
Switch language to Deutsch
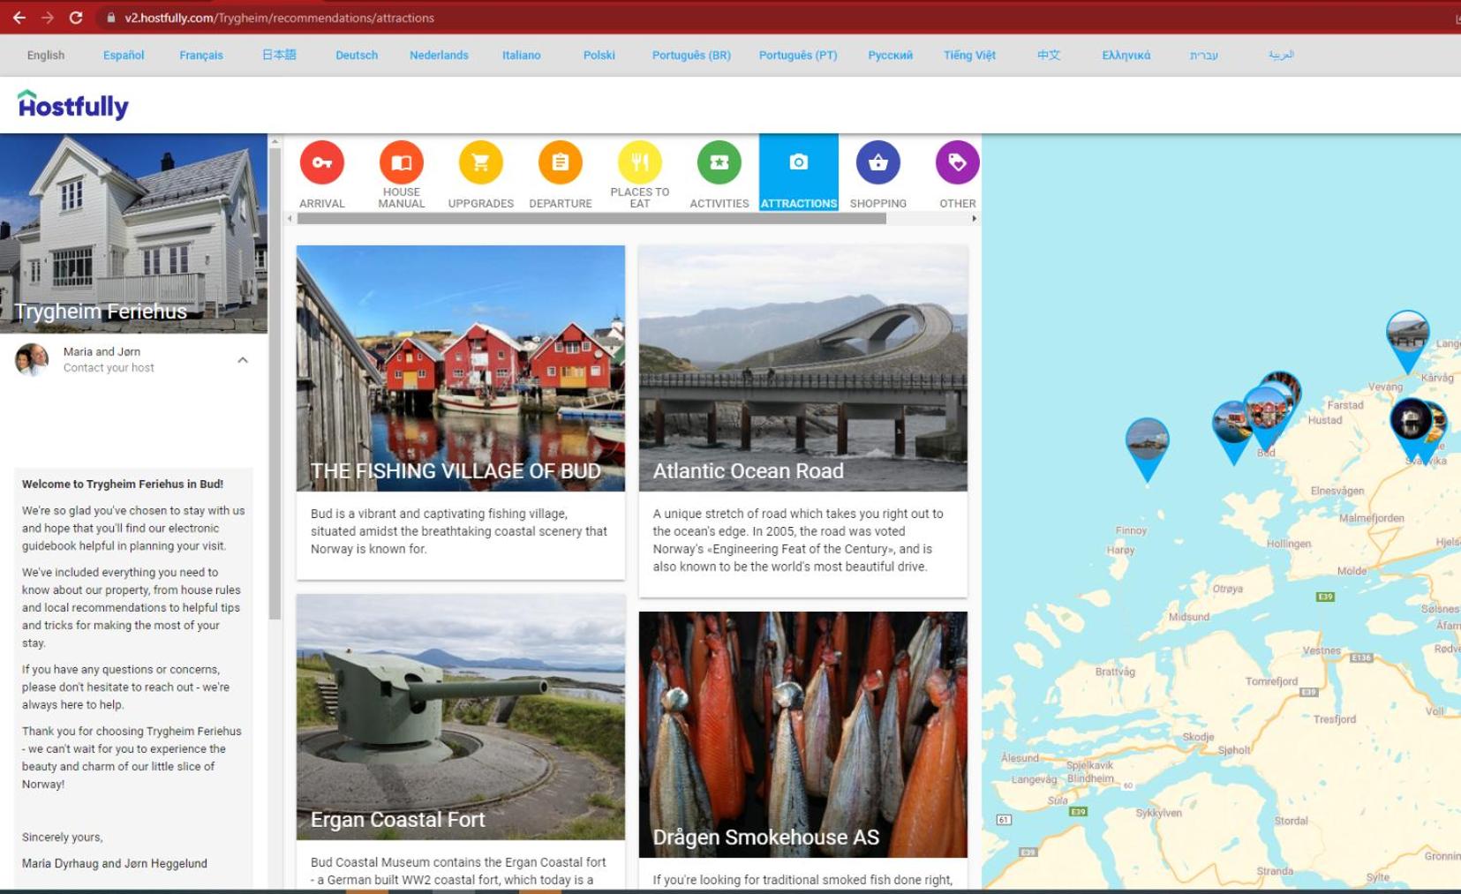[x=357, y=55]
